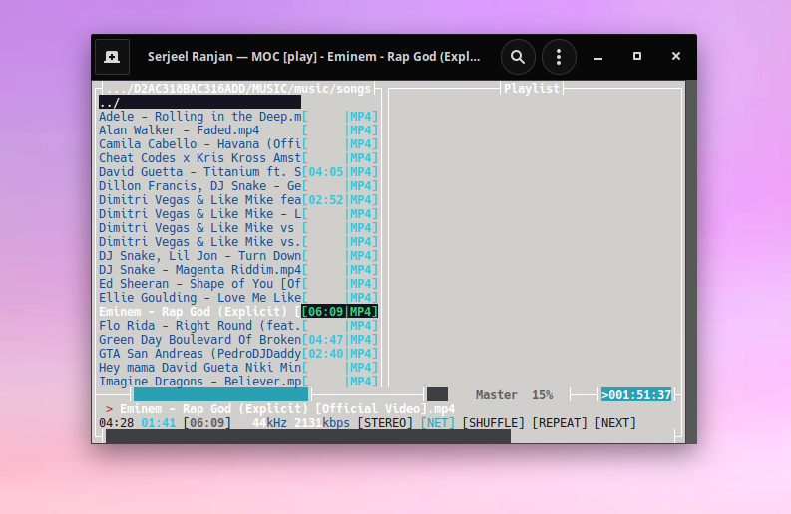The height and width of the screenshot is (514, 791).
Task: Click the Master 15% volume label
Action: pyautogui.click(x=514, y=395)
